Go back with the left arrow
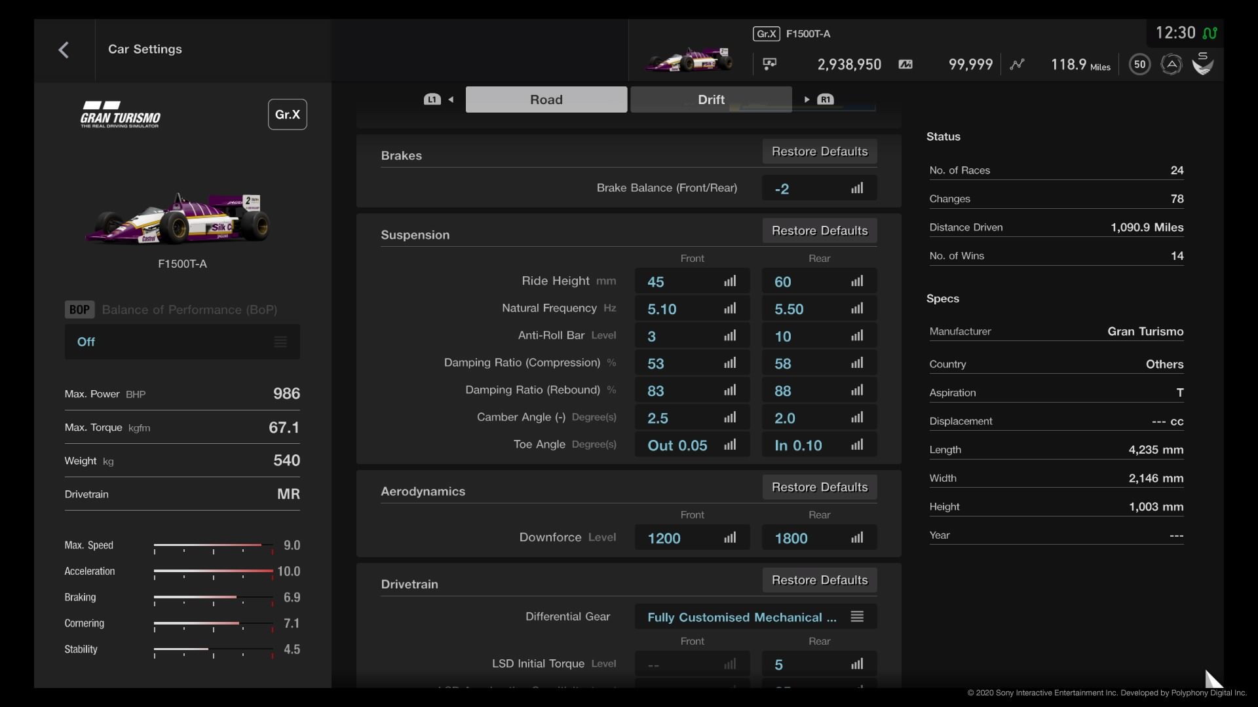The height and width of the screenshot is (707, 1258). [64, 50]
